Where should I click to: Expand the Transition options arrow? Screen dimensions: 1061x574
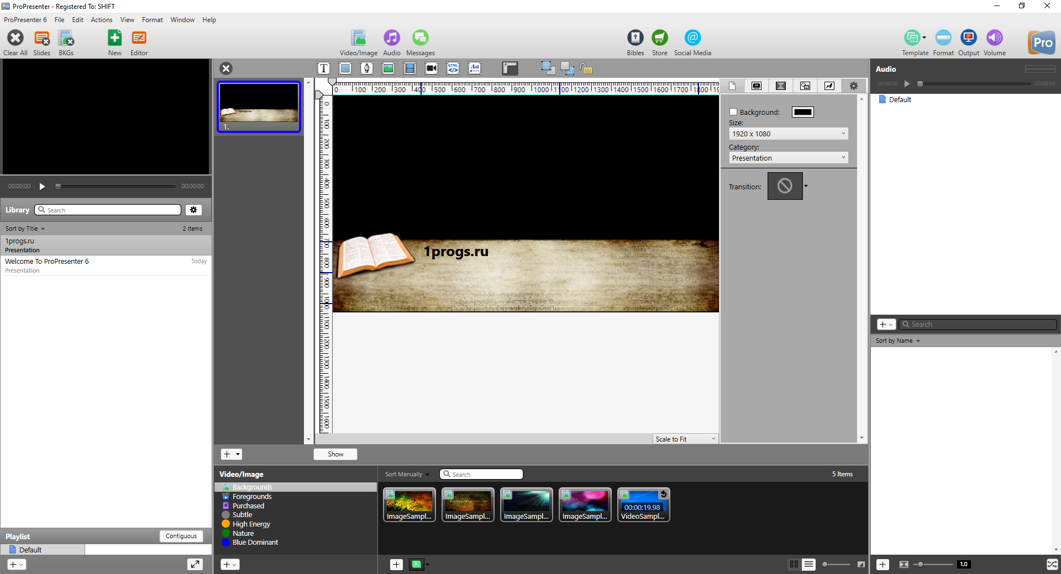806,186
